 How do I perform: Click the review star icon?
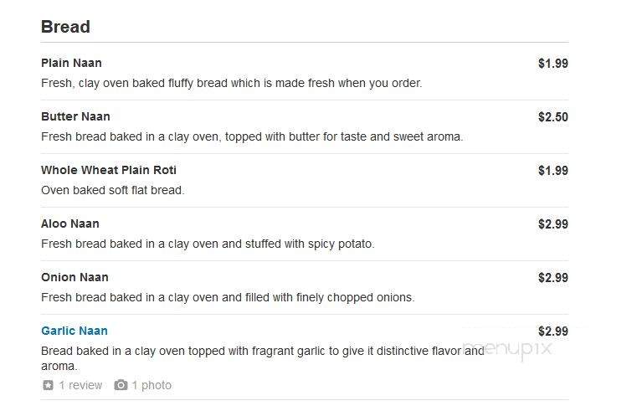[x=48, y=385]
